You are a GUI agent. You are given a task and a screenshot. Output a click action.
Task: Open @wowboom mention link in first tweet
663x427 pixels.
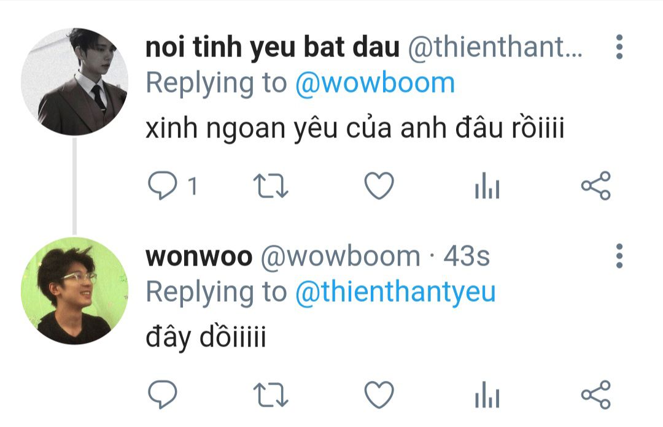click(374, 83)
